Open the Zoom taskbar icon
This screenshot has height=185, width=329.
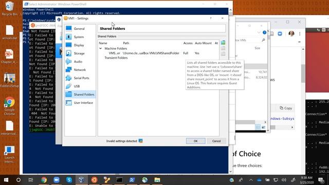[57, 180]
